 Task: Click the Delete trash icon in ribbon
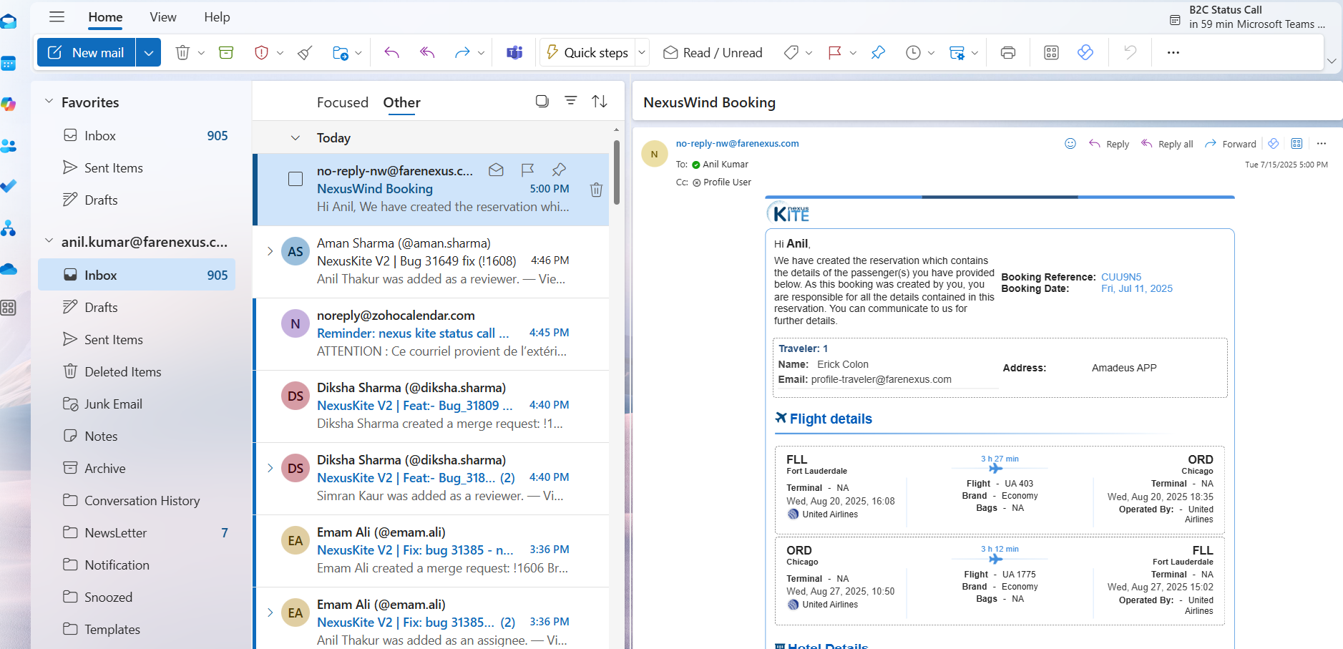(x=182, y=52)
